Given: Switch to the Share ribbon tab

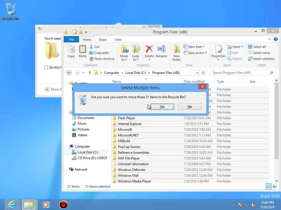Looking at the screenshot, I should pyautogui.click(x=103, y=40).
